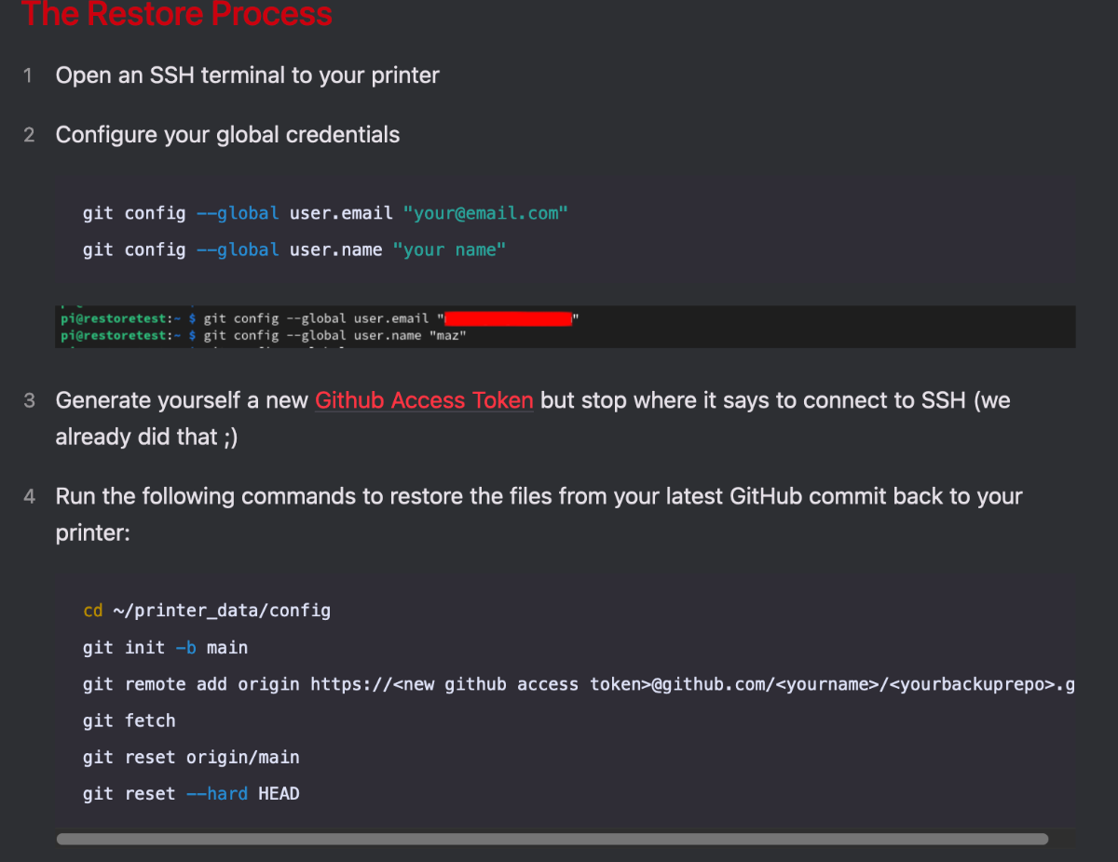Click the "your@email.com" string in code
Image resolution: width=1118 pixels, height=862 pixels.
[485, 213]
